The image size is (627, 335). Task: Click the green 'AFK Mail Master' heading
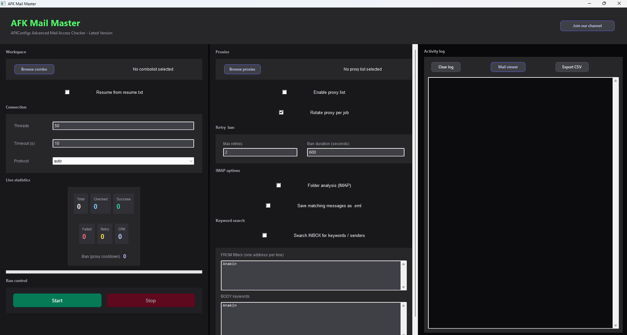point(45,23)
